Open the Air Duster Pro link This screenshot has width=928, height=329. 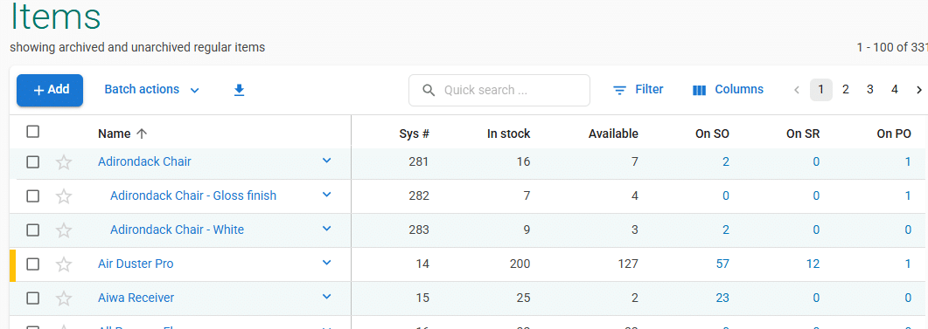pos(136,264)
